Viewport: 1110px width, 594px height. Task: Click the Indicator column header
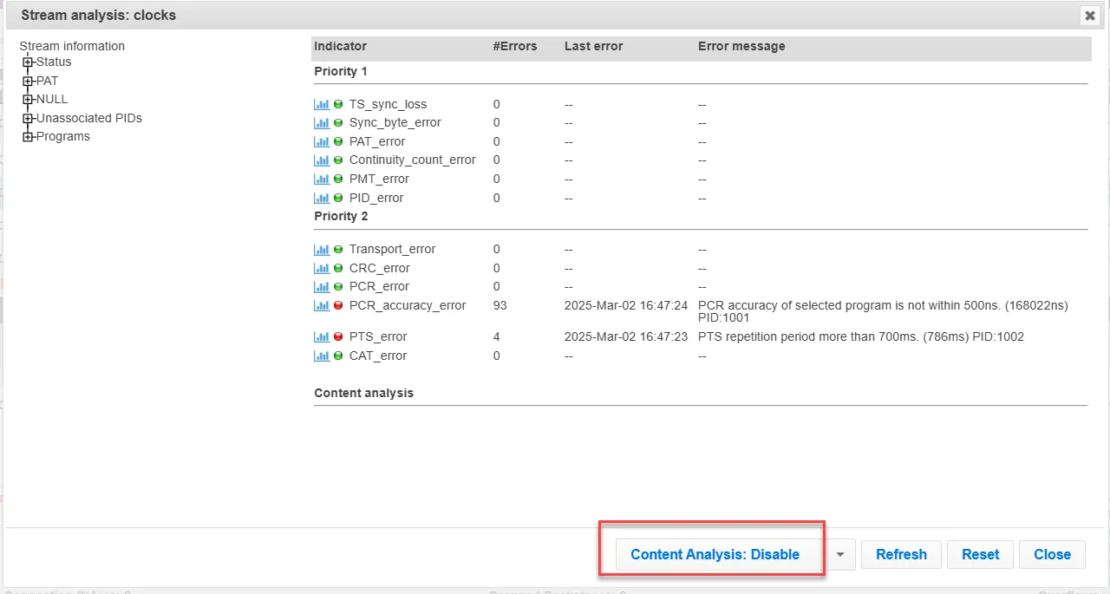[341, 47]
